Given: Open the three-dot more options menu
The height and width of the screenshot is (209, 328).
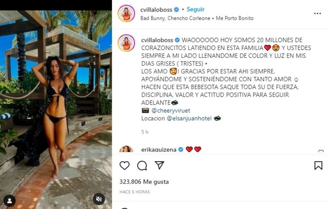Looking at the screenshot, I should 317,13.
